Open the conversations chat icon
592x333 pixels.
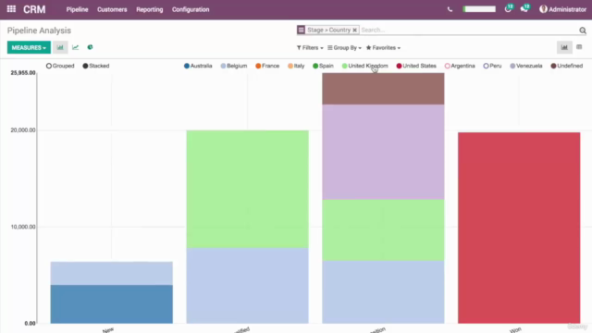[x=524, y=9]
